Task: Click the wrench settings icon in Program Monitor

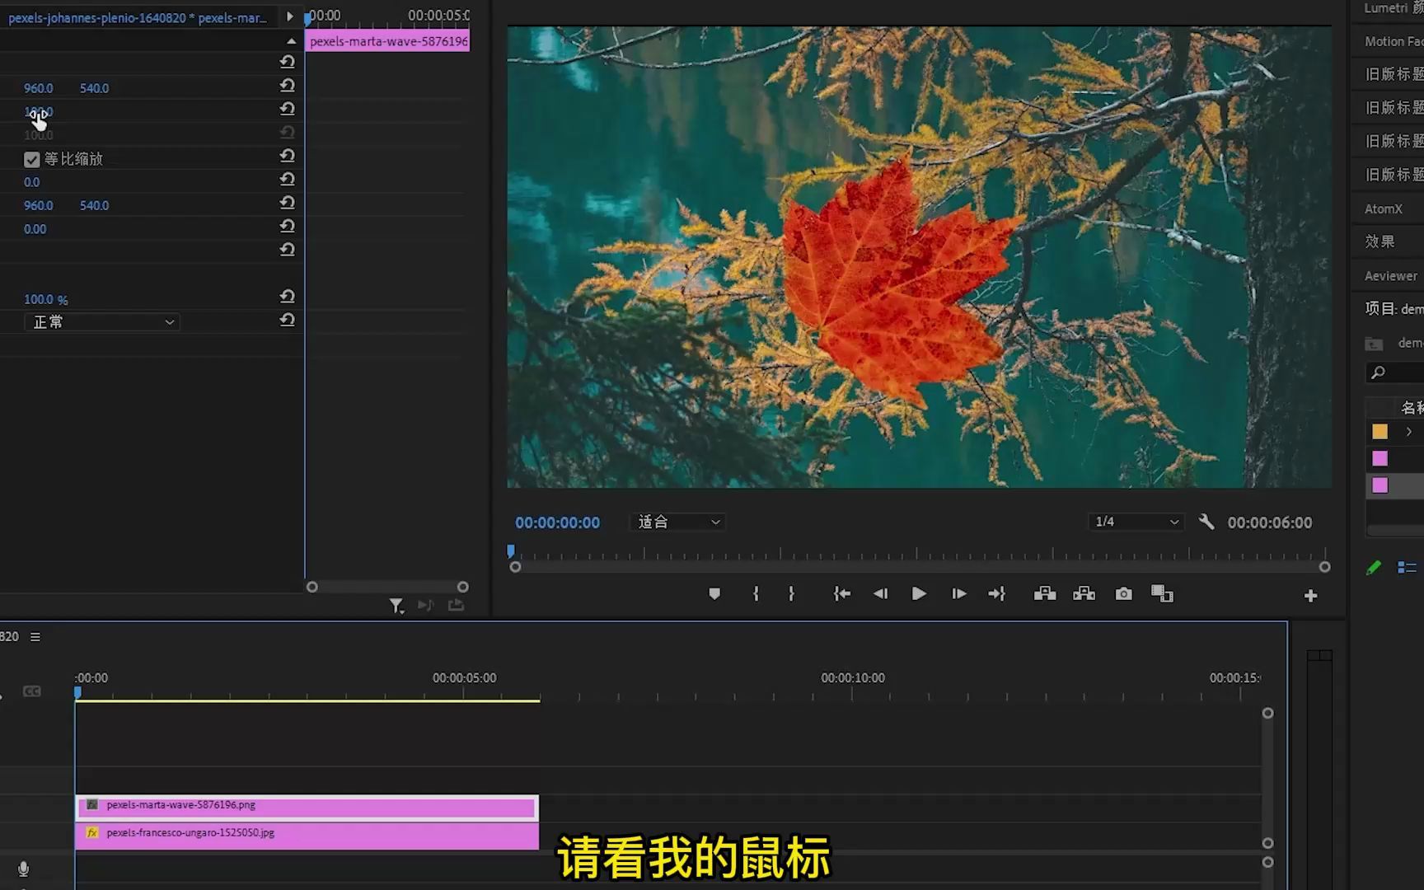Action: click(x=1206, y=522)
